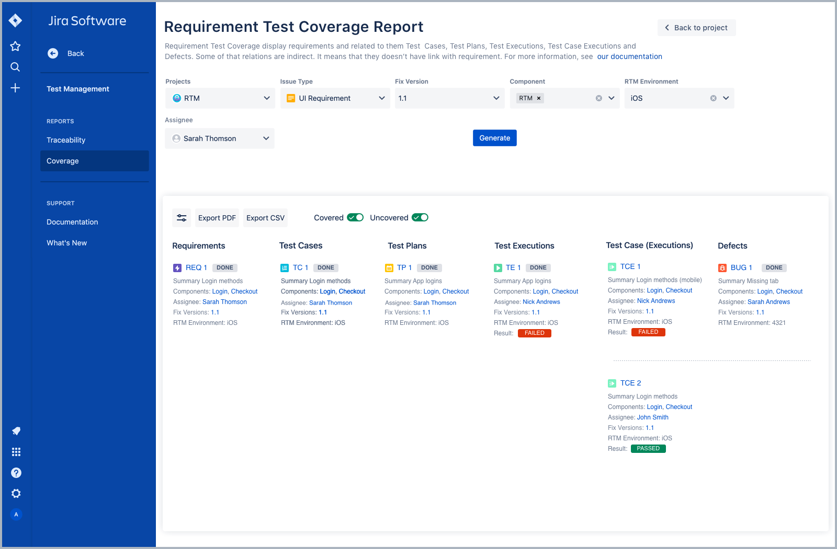This screenshot has height=549, width=837.
Task: Open settings via the gear icon
Action: (16, 493)
